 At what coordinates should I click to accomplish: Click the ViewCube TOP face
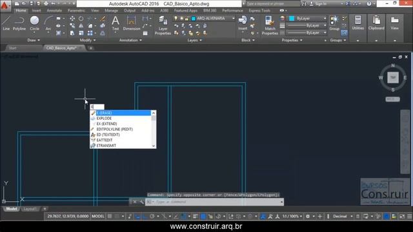point(393,77)
